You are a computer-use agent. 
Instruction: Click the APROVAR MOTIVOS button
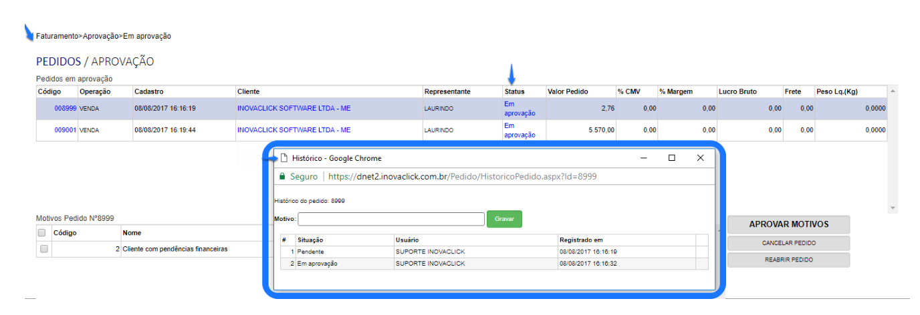[788, 224]
